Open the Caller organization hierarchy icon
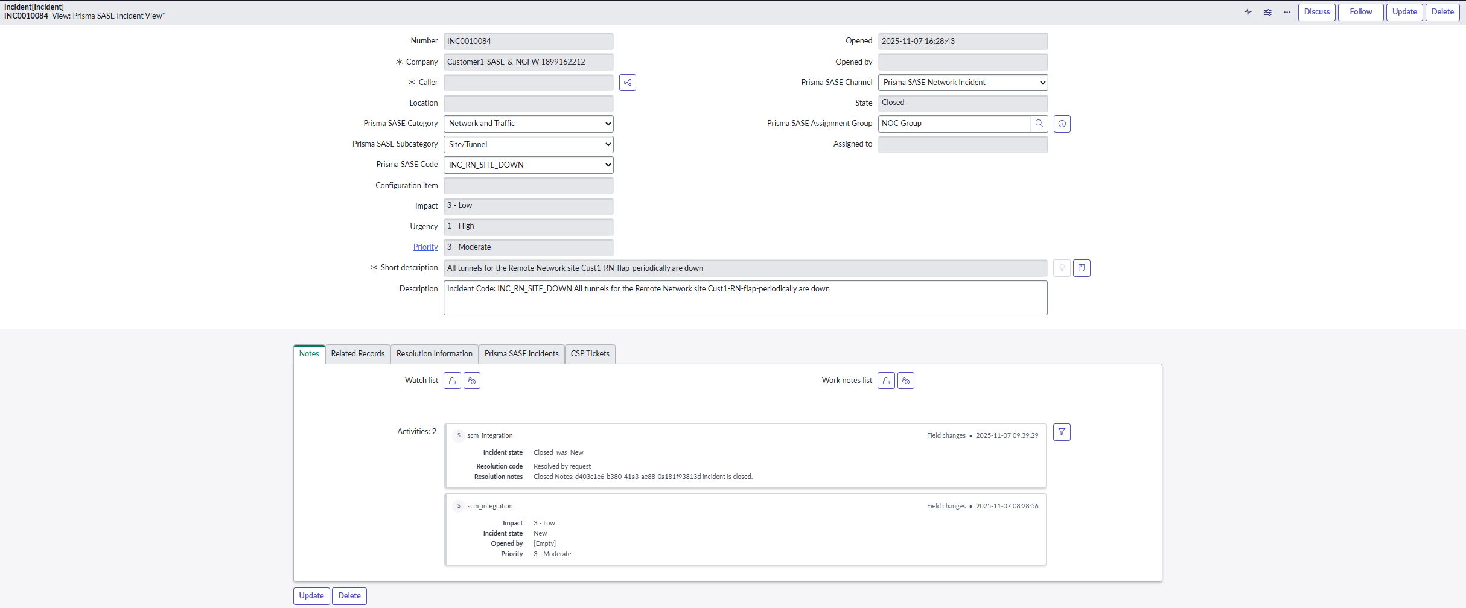The width and height of the screenshot is (1466, 608). point(628,83)
